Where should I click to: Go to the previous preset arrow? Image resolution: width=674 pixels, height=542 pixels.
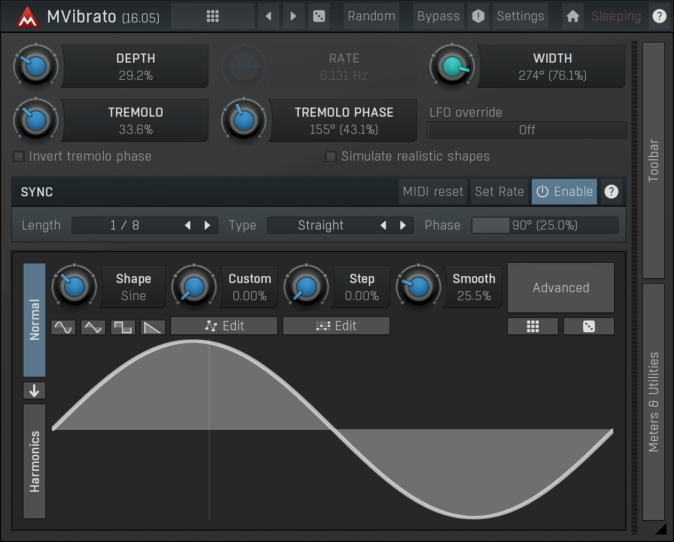click(x=269, y=16)
